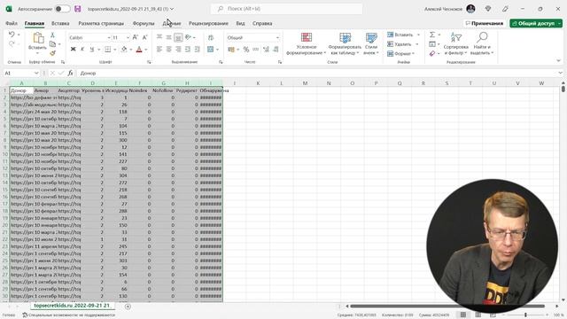The image size is (567, 319).
Task: Open Comments (Примечания) pane
Action: [485, 23]
